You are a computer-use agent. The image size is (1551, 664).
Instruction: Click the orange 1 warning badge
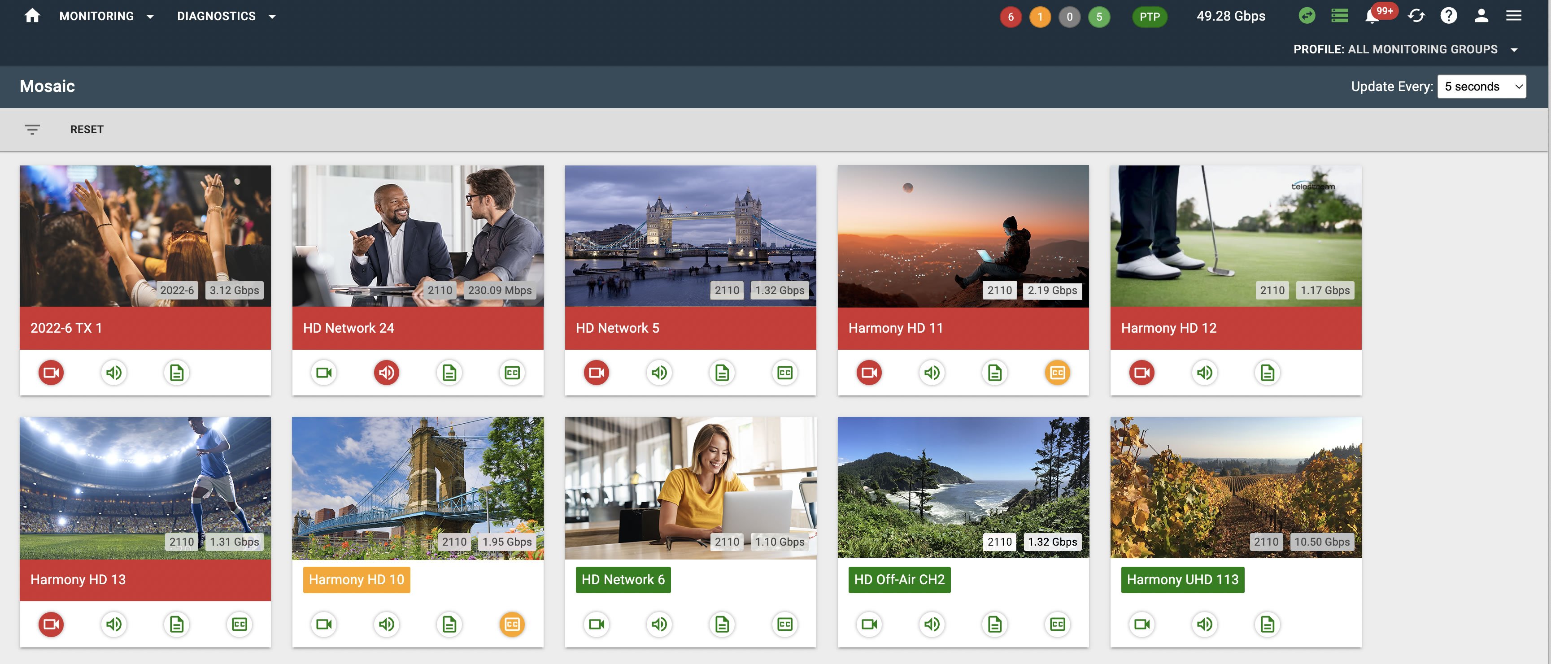1040,17
